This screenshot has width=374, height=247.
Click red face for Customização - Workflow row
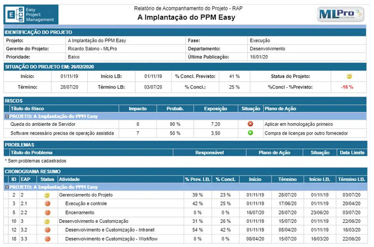48,239
